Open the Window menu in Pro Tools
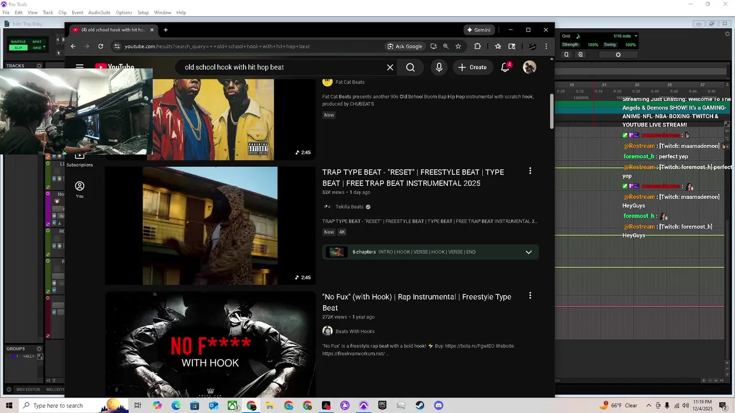 click(x=163, y=13)
